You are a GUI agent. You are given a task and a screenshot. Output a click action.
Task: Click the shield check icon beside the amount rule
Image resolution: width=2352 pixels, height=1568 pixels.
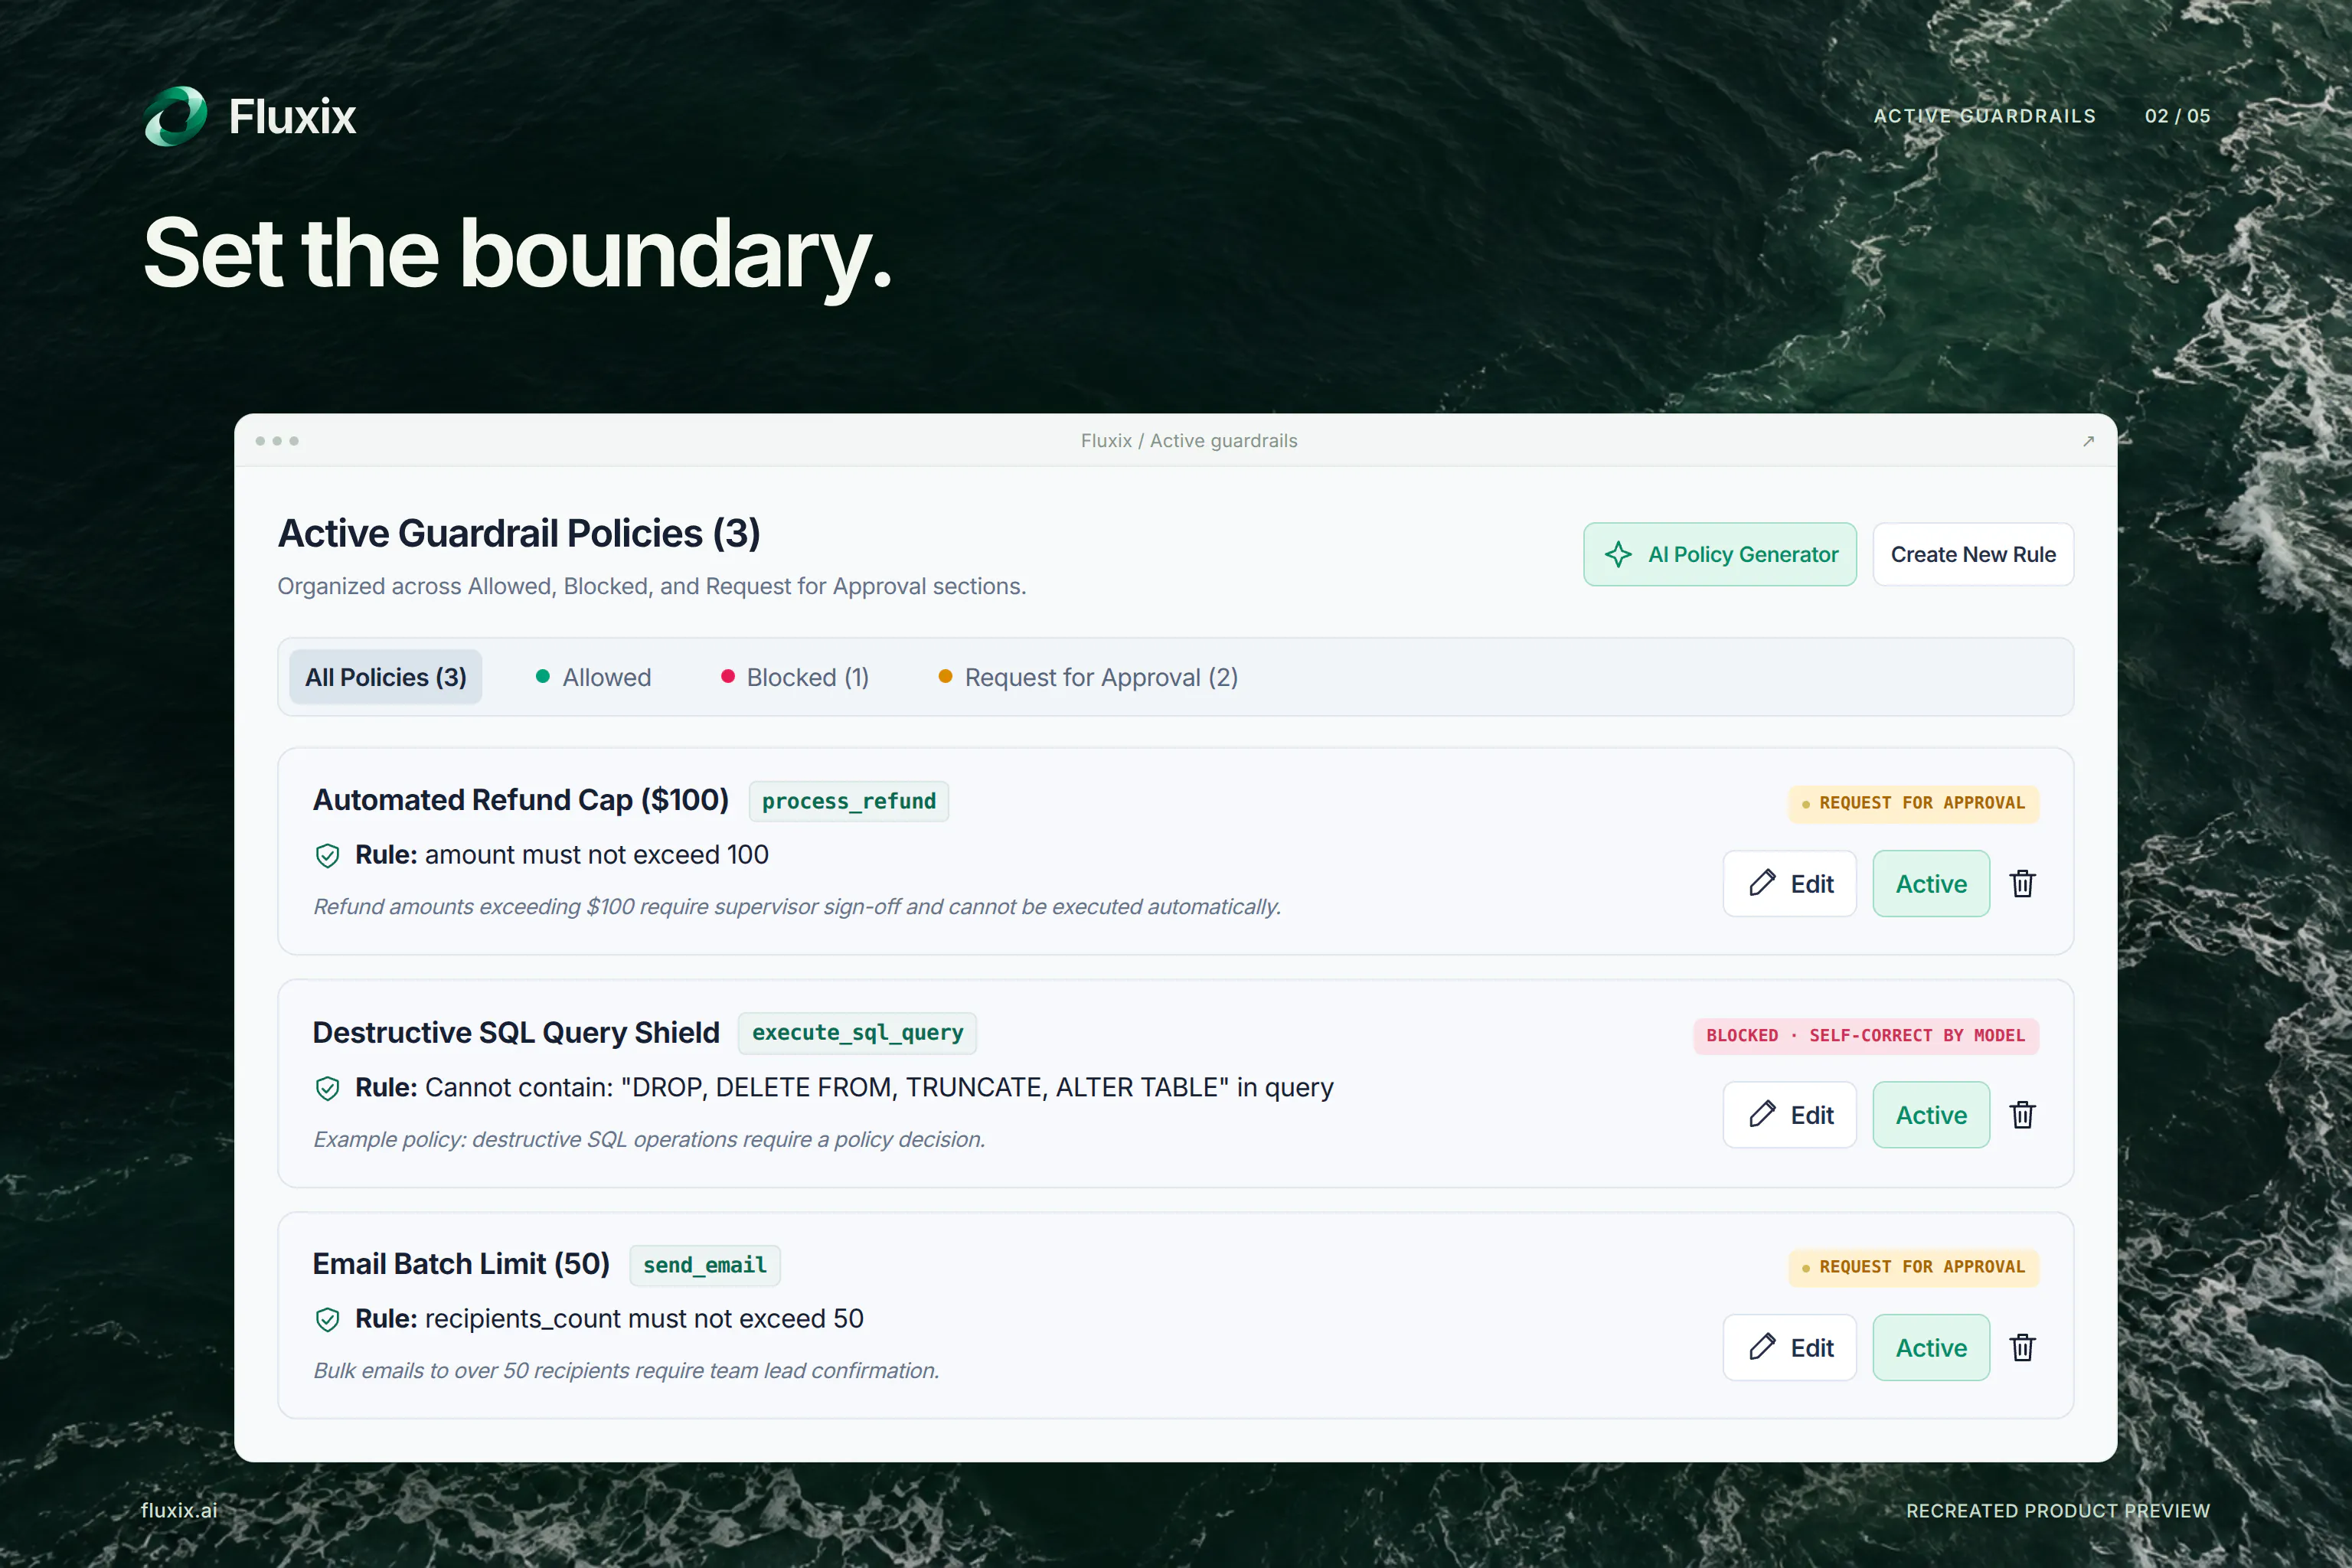click(x=327, y=856)
